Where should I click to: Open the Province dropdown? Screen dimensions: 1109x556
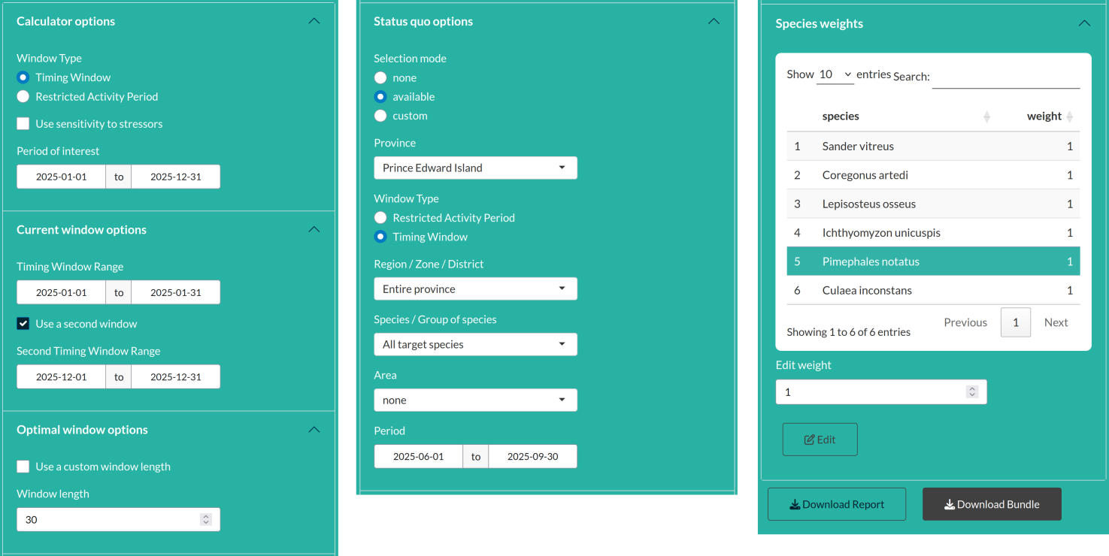click(475, 168)
